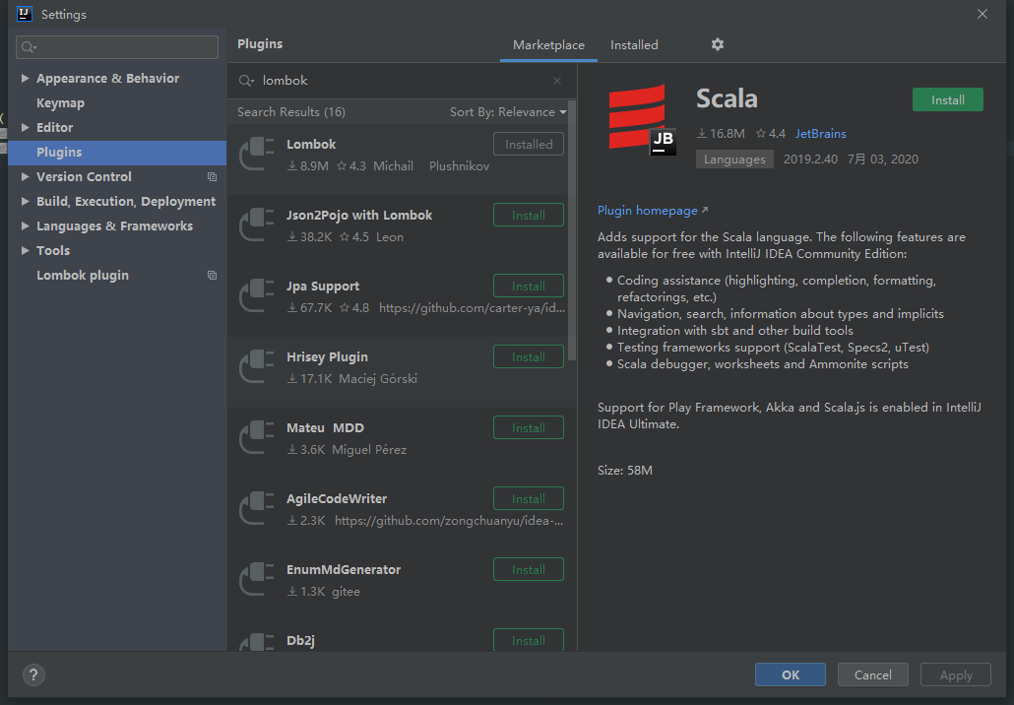Screen dimensions: 1014x705
Task: Click the Languages category tag
Action: 734,160
